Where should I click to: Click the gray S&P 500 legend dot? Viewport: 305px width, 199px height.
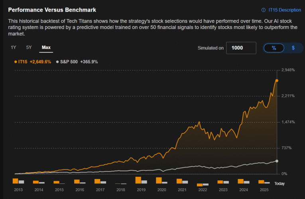click(57, 62)
